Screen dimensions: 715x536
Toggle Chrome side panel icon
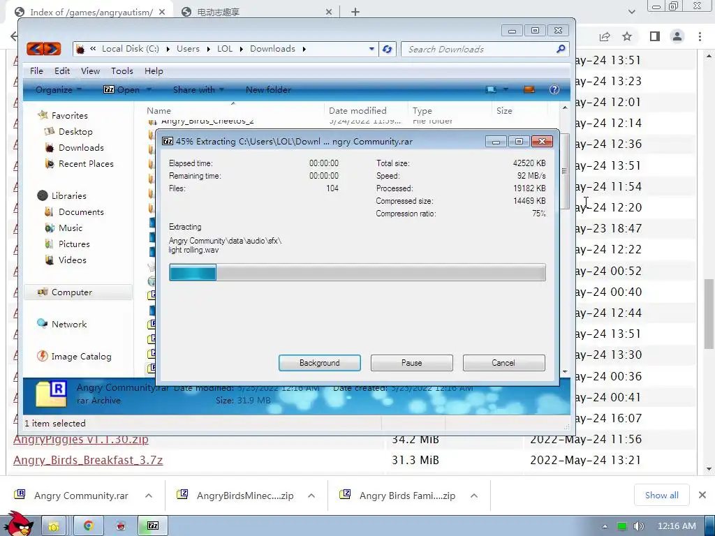(x=655, y=36)
